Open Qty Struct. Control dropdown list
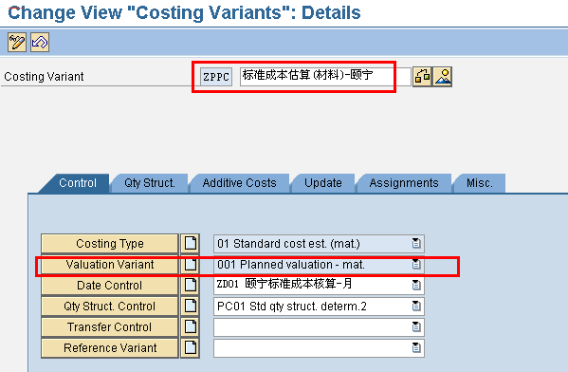The image size is (568, 372). [416, 307]
